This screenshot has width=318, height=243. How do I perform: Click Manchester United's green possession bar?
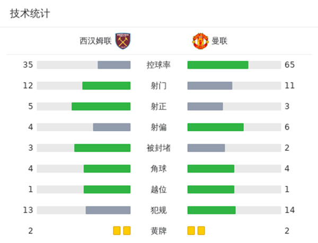coord(218,65)
